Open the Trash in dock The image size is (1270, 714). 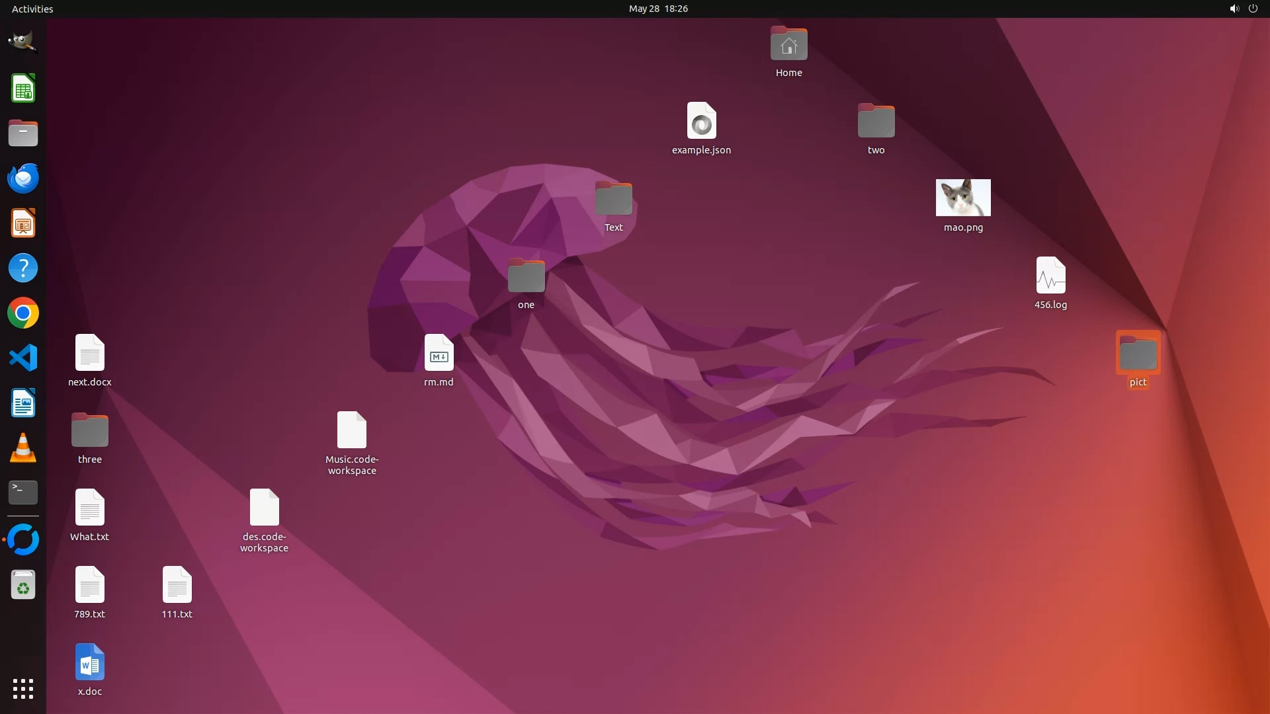pyautogui.click(x=22, y=585)
